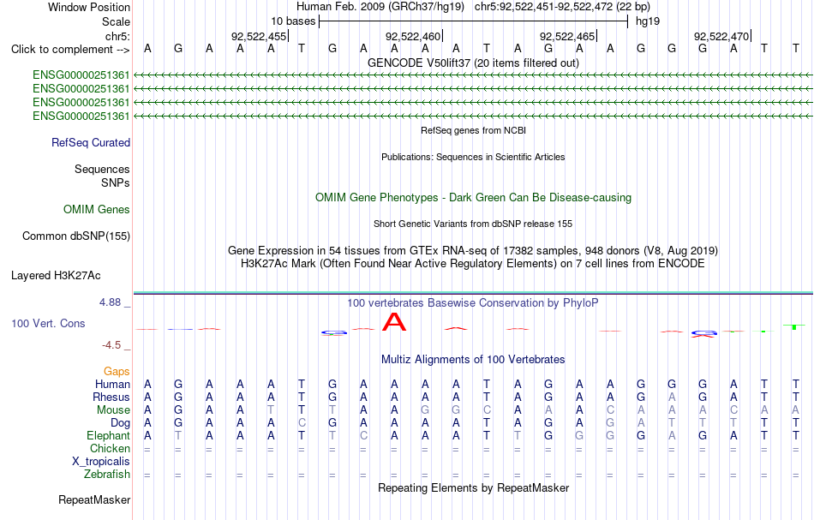
Task: Click 'Repeating Elements by RepeatMasker' title
Action: pos(473,487)
